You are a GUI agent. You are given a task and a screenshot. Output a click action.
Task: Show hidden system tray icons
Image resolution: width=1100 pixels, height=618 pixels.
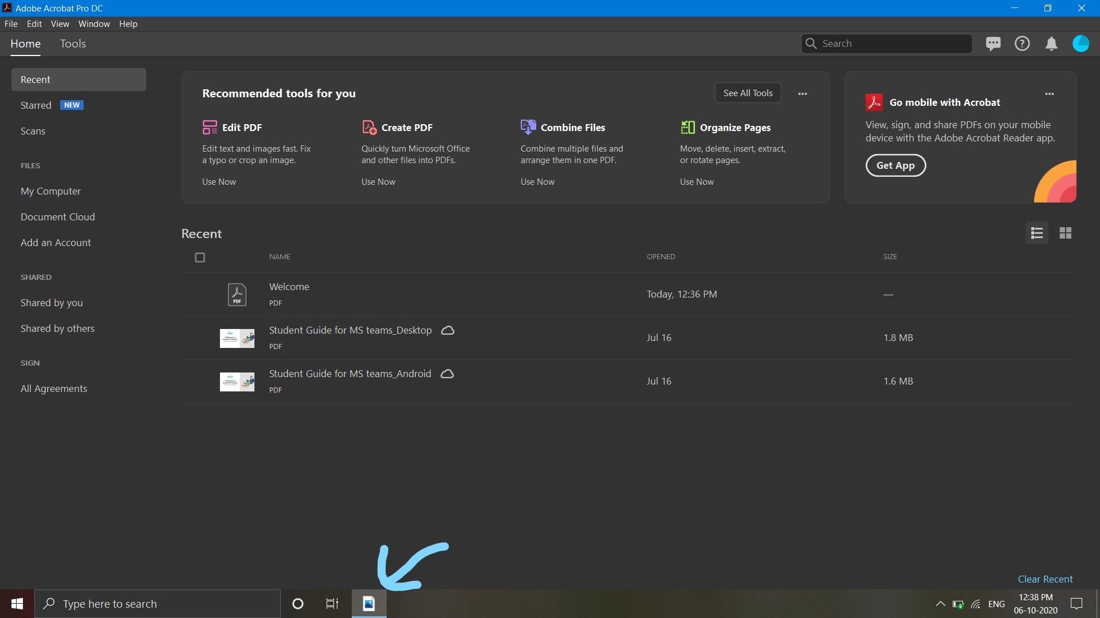click(940, 604)
